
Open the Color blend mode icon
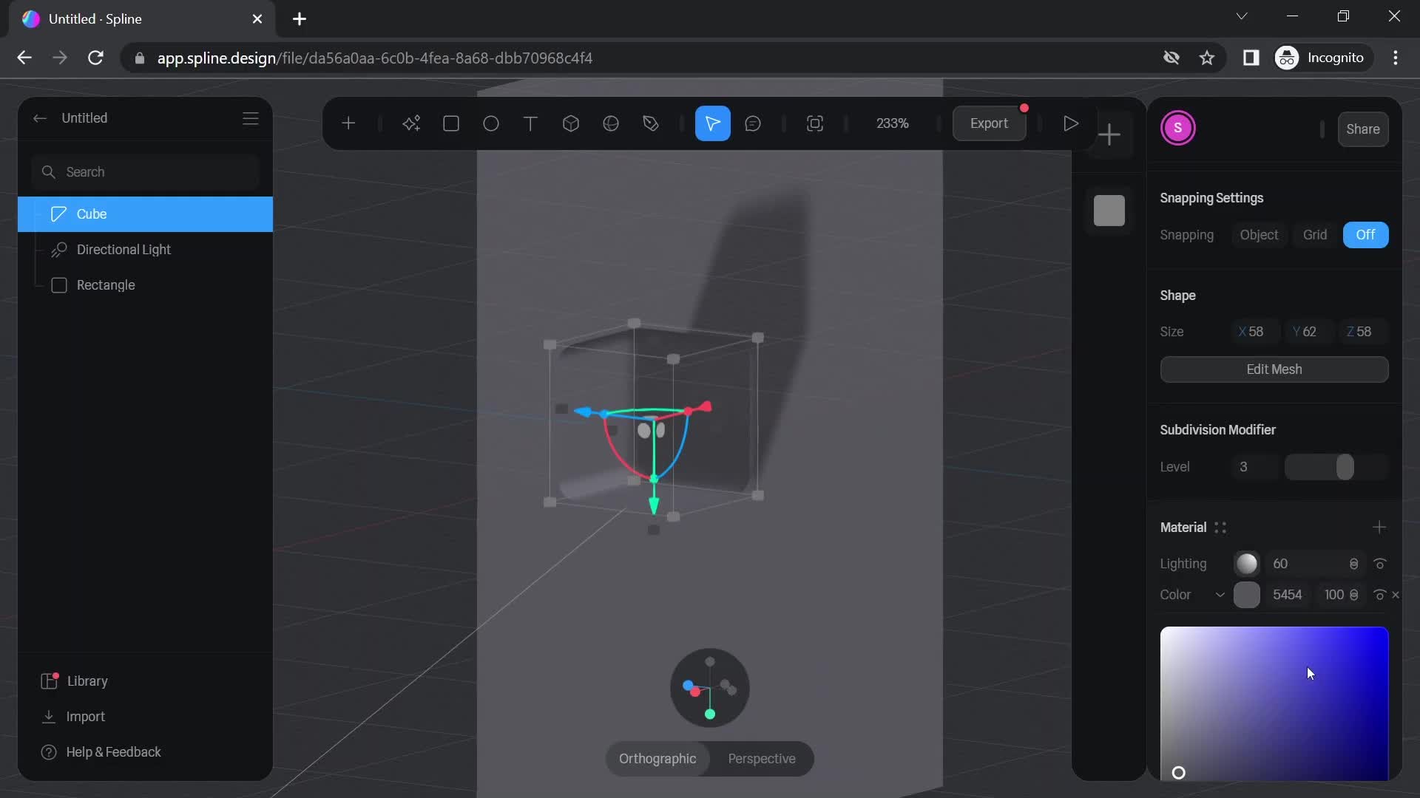1353,595
